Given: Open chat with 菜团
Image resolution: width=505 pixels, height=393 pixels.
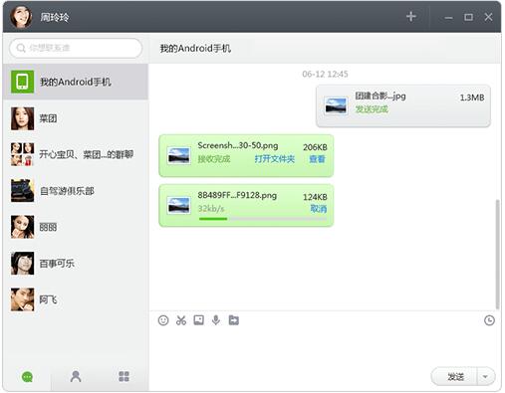Looking at the screenshot, I should [x=76, y=118].
